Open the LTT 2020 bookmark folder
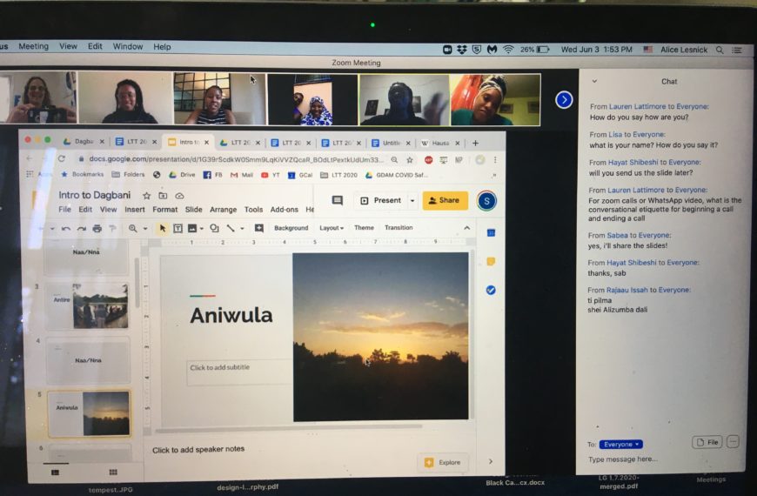 [338, 175]
